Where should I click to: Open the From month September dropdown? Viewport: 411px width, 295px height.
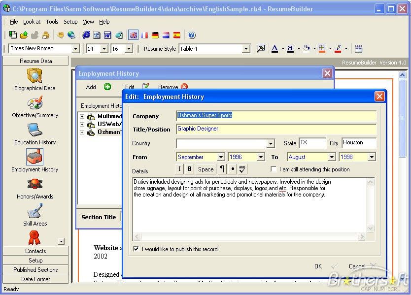coord(221,157)
